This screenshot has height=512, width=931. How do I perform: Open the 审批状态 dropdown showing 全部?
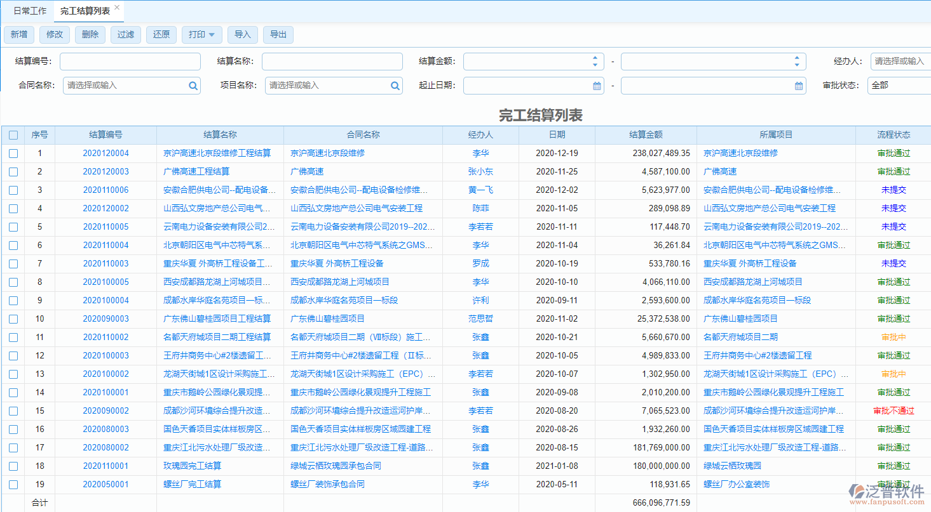pos(902,85)
